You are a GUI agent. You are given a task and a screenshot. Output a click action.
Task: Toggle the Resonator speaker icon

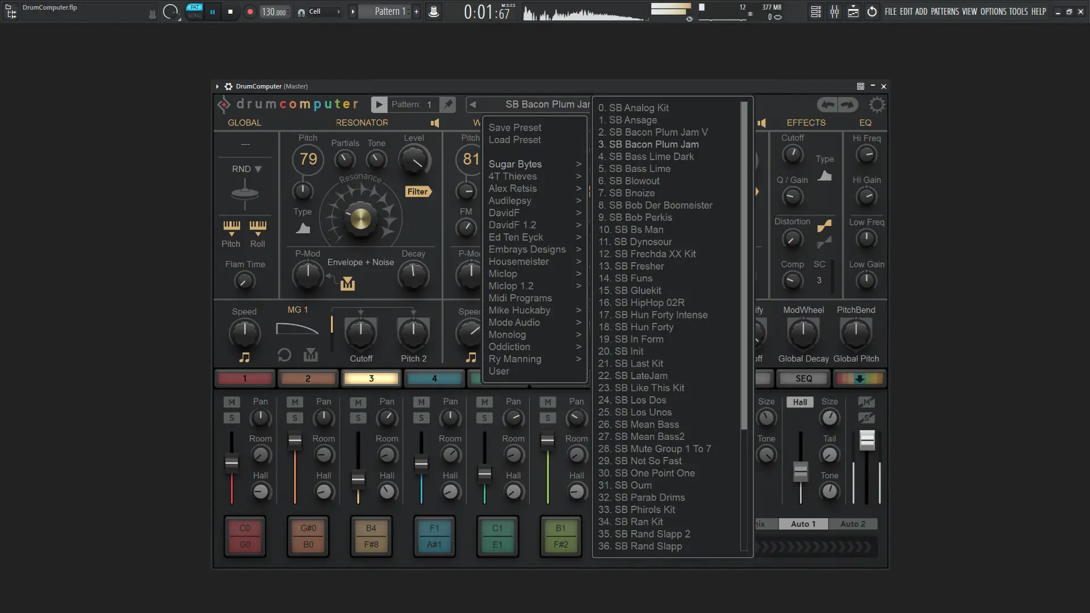pos(434,123)
